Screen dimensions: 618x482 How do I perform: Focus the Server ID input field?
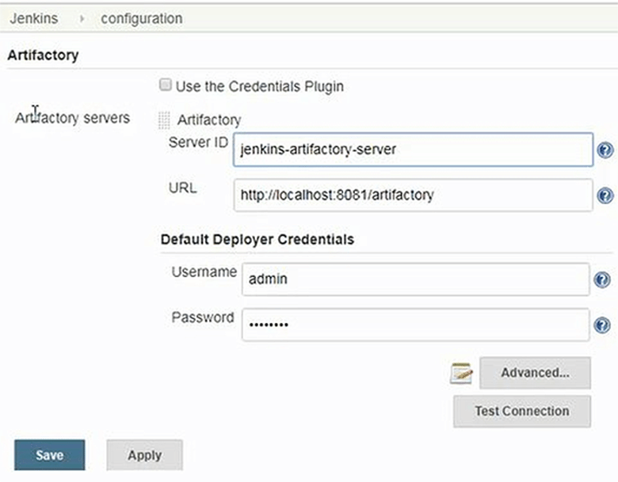[413, 150]
